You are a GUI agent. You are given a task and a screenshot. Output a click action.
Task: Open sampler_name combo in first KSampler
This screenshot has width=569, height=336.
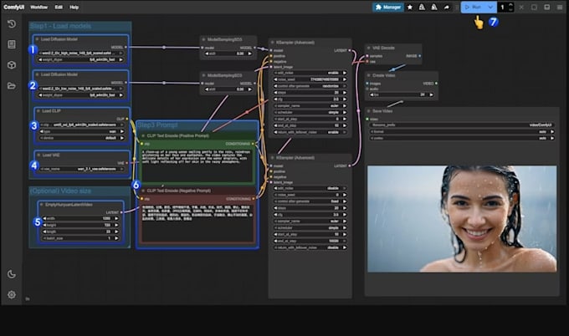pyautogui.click(x=310, y=106)
